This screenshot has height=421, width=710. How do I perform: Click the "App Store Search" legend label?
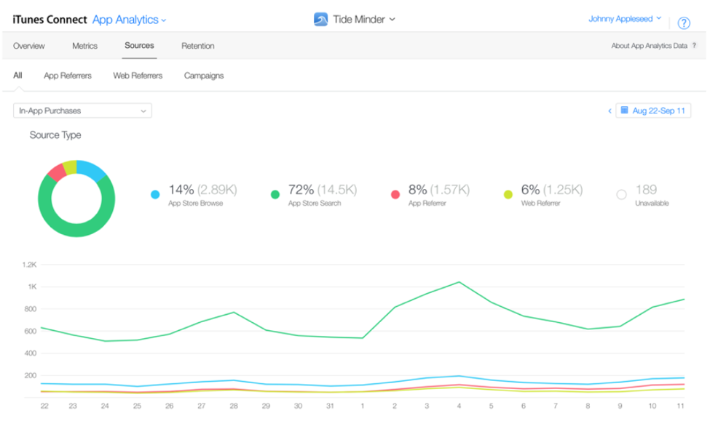(x=315, y=203)
